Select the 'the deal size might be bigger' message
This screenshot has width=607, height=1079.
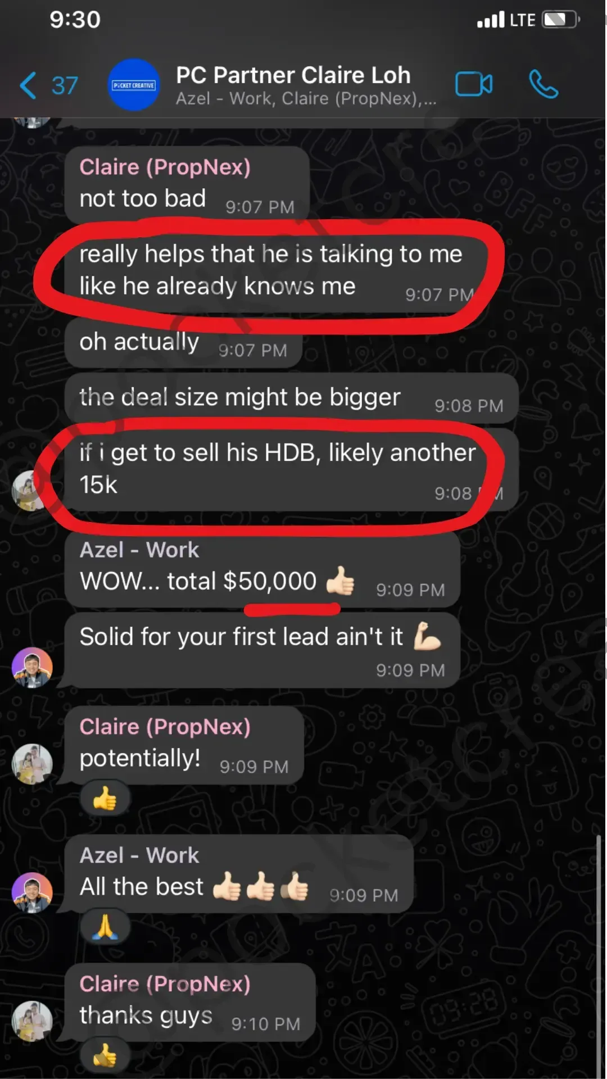[291, 398]
